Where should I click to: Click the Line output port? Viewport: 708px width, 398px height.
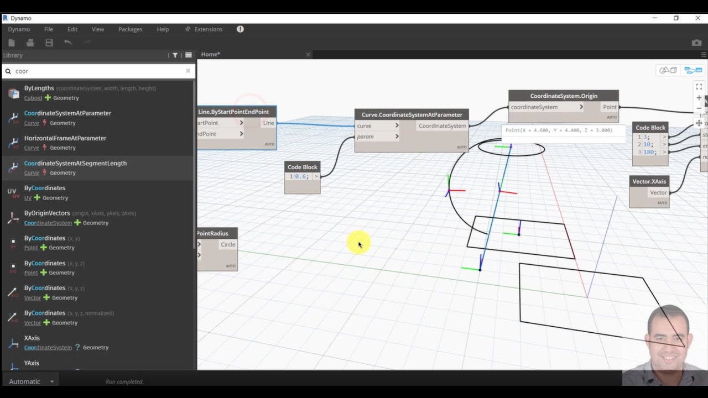coord(268,123)
